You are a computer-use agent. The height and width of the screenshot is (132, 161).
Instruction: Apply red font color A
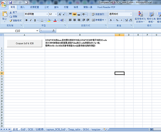tap(55, 20)
